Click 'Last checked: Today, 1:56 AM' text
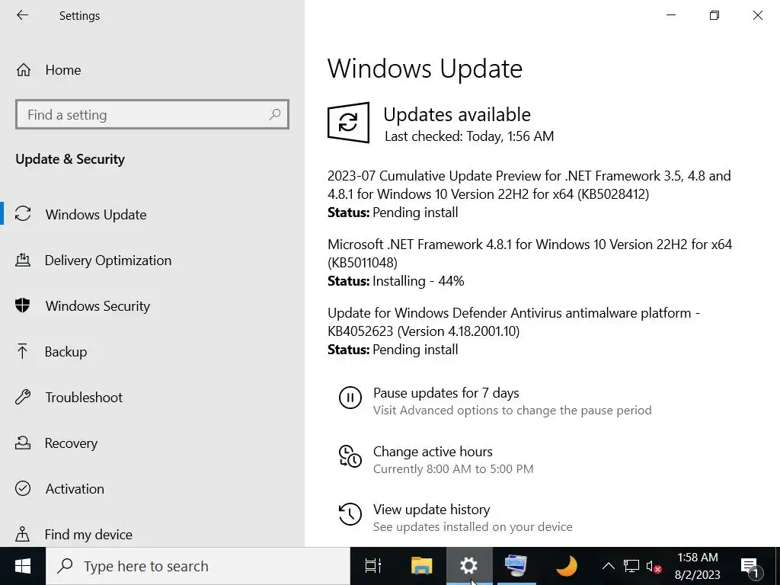The height and width of the screenshot is (585, 780). [469, 136]
